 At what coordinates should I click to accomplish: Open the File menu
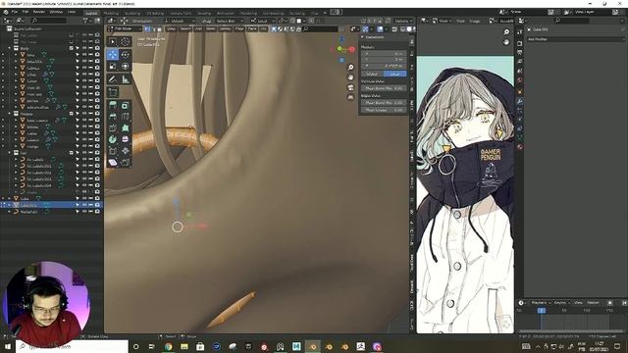15,12
